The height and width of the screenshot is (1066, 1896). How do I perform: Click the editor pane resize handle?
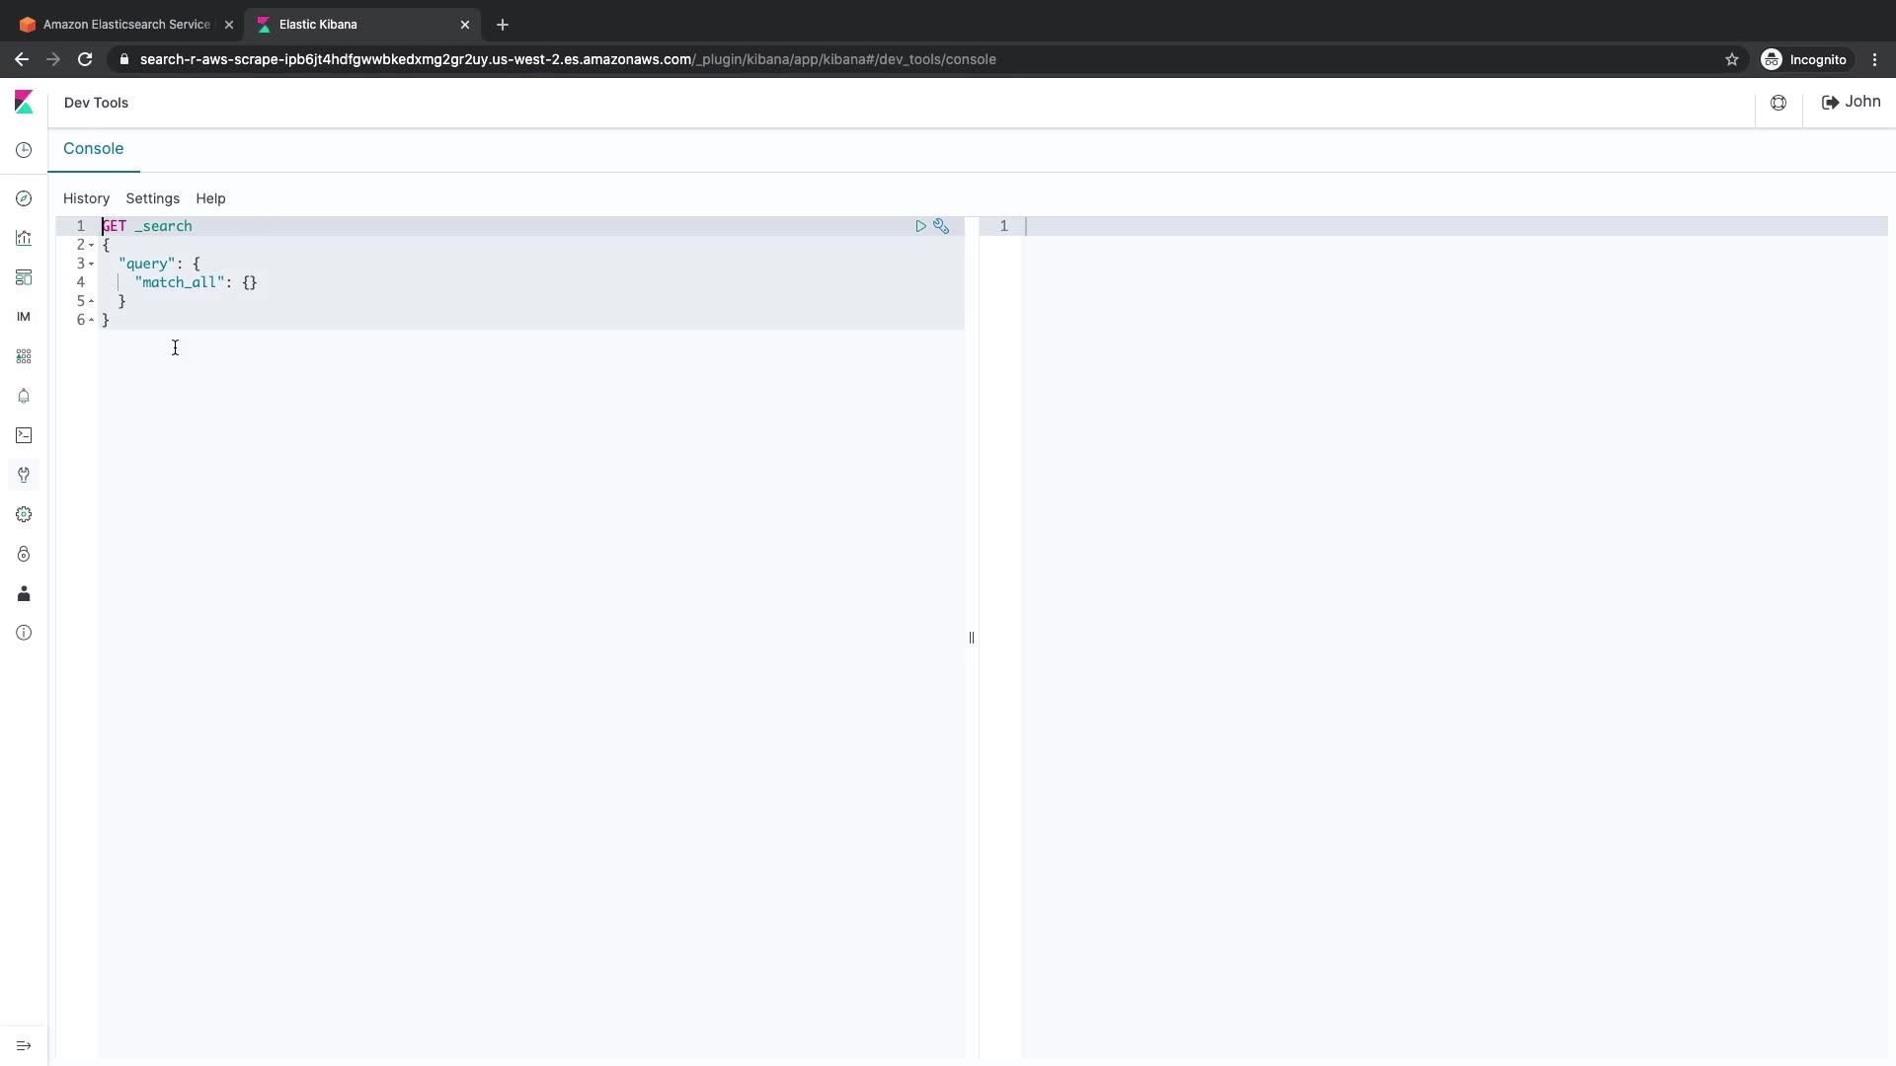(972, 638)
